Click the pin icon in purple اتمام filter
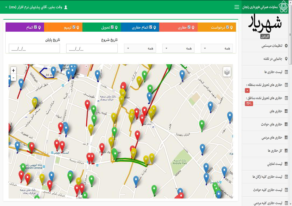 [x=40, y=27]
